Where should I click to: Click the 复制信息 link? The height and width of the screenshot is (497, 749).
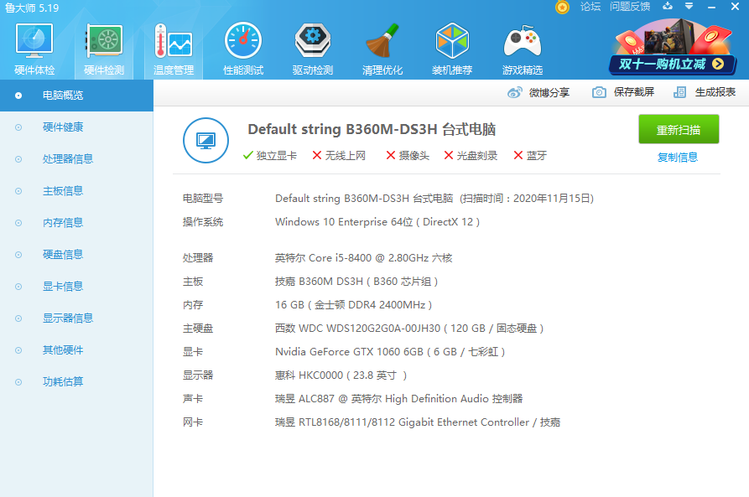tap(678, 157)
